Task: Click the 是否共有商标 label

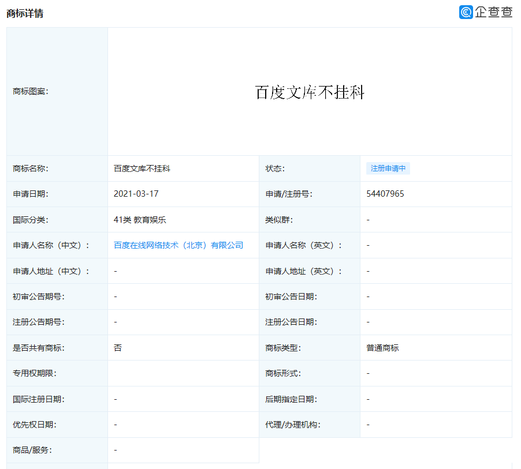Action: 39,348
